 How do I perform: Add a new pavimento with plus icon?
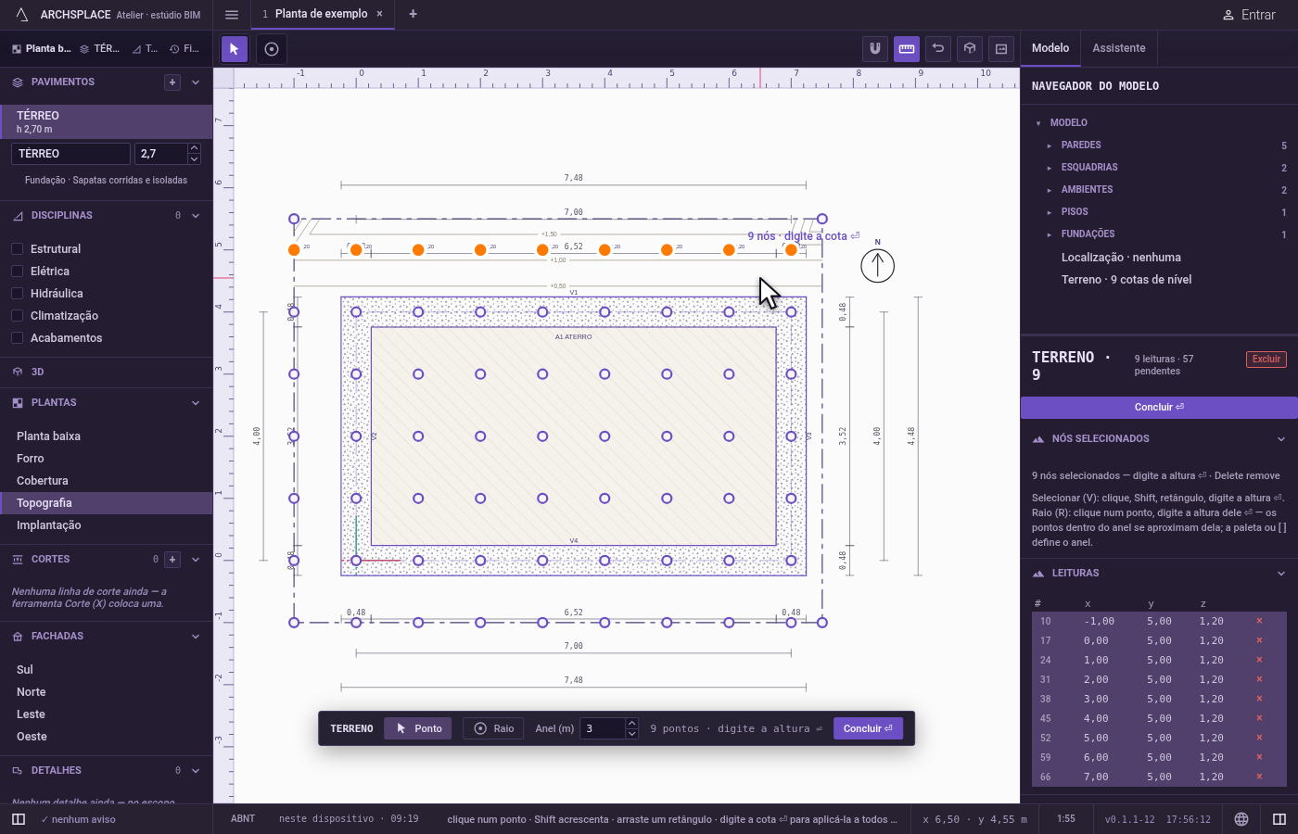click(x=172, y=82)
